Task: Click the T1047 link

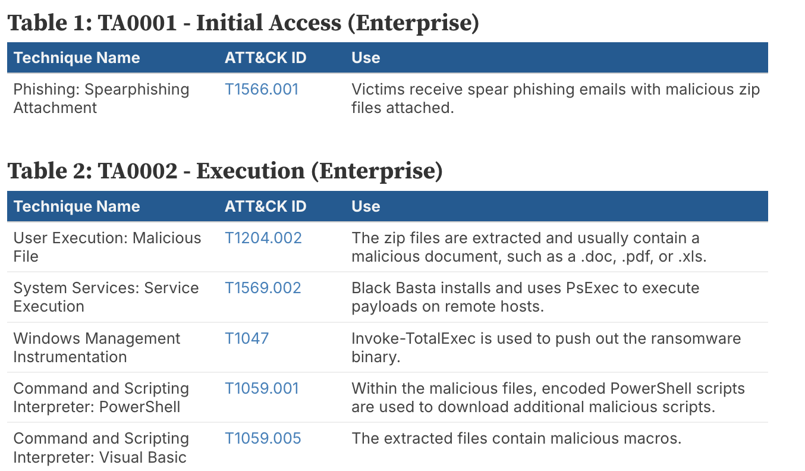Action: click(x=247, y=338)
